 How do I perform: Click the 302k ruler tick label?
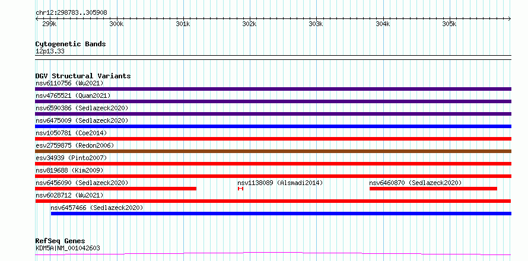click(250, 24)
